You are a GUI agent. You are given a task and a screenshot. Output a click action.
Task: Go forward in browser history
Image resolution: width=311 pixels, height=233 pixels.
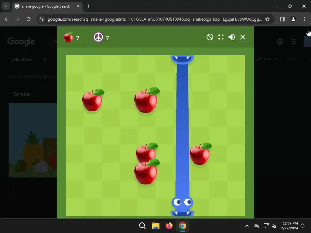point(18,19)
